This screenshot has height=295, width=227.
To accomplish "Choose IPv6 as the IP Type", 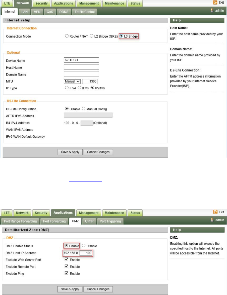I will click(79, 88).
